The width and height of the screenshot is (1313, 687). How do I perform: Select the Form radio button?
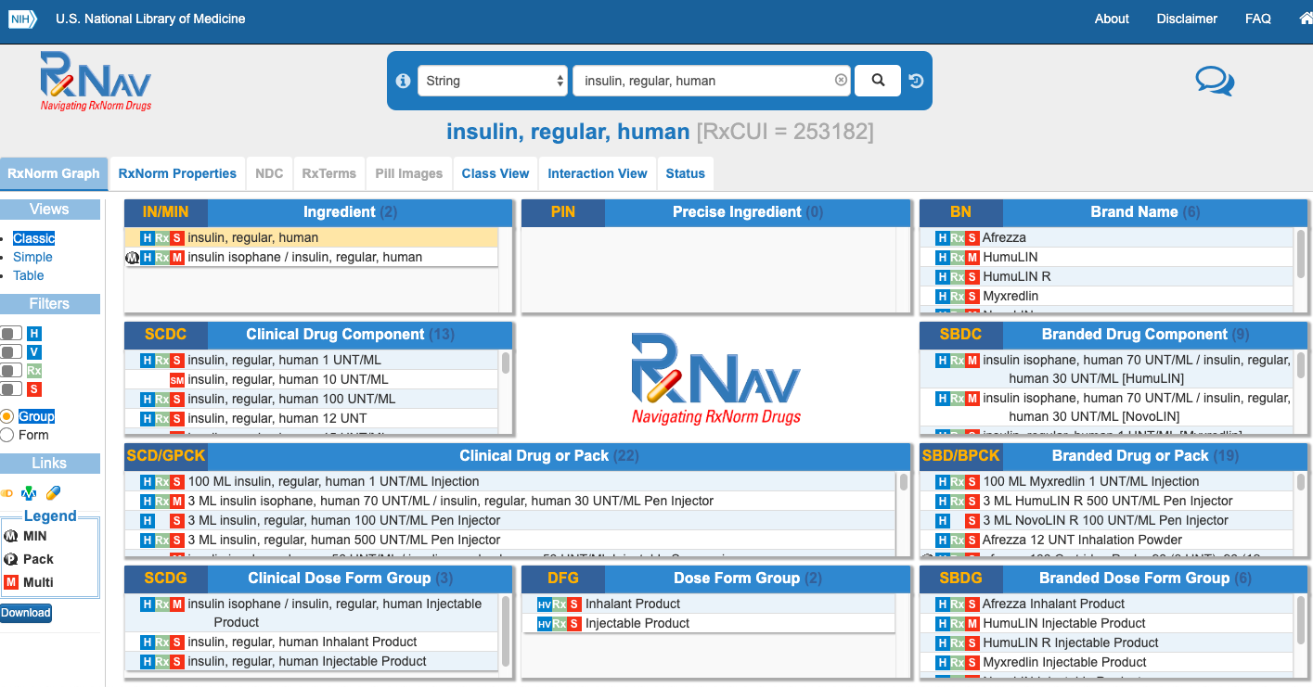7,435
